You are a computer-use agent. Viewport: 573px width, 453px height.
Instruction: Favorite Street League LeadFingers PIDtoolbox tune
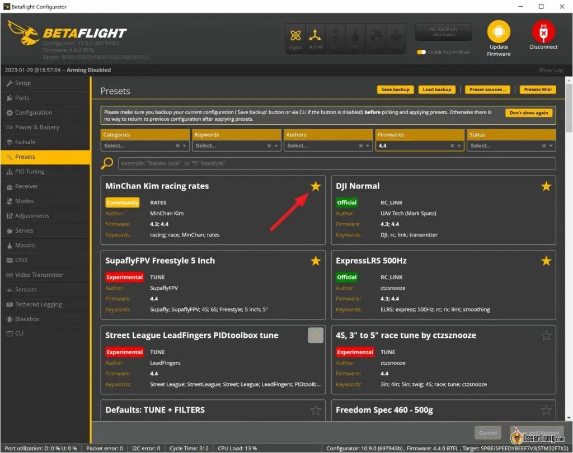click(x=316, y=336)
